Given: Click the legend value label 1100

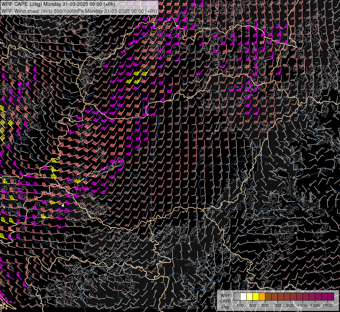Looking at the screenshot, I should point(302,305).
